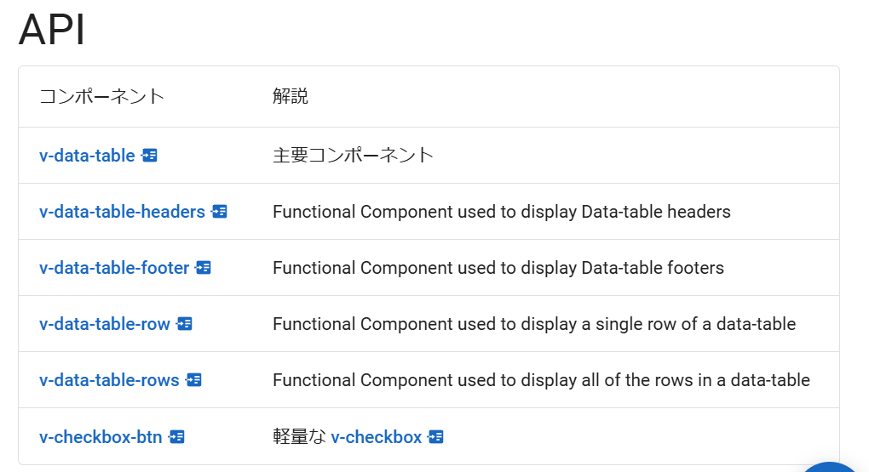Click the 解説 column header
The width and height of the screenshot is (869, 472).
(291, 96)
